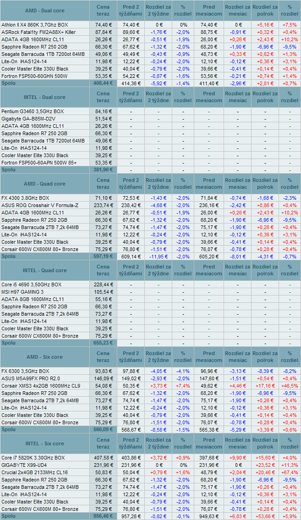Image resolution: width=301 pixels, height=520 pixels.
Task: Select the "605,20 €" month-ago total
Action: point(209,257)
